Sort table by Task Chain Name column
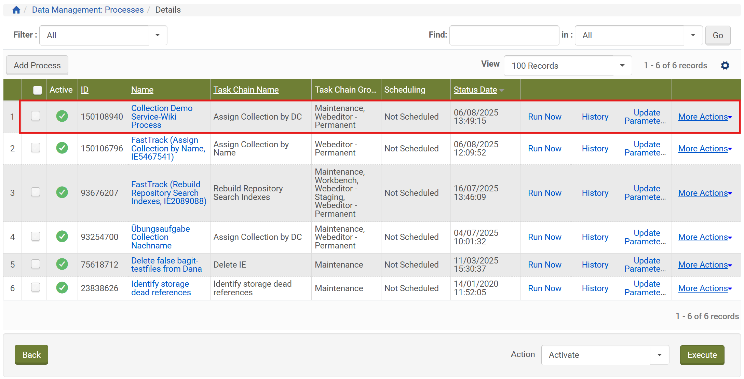This screenshot has height=379, width=744. (246, 90)
